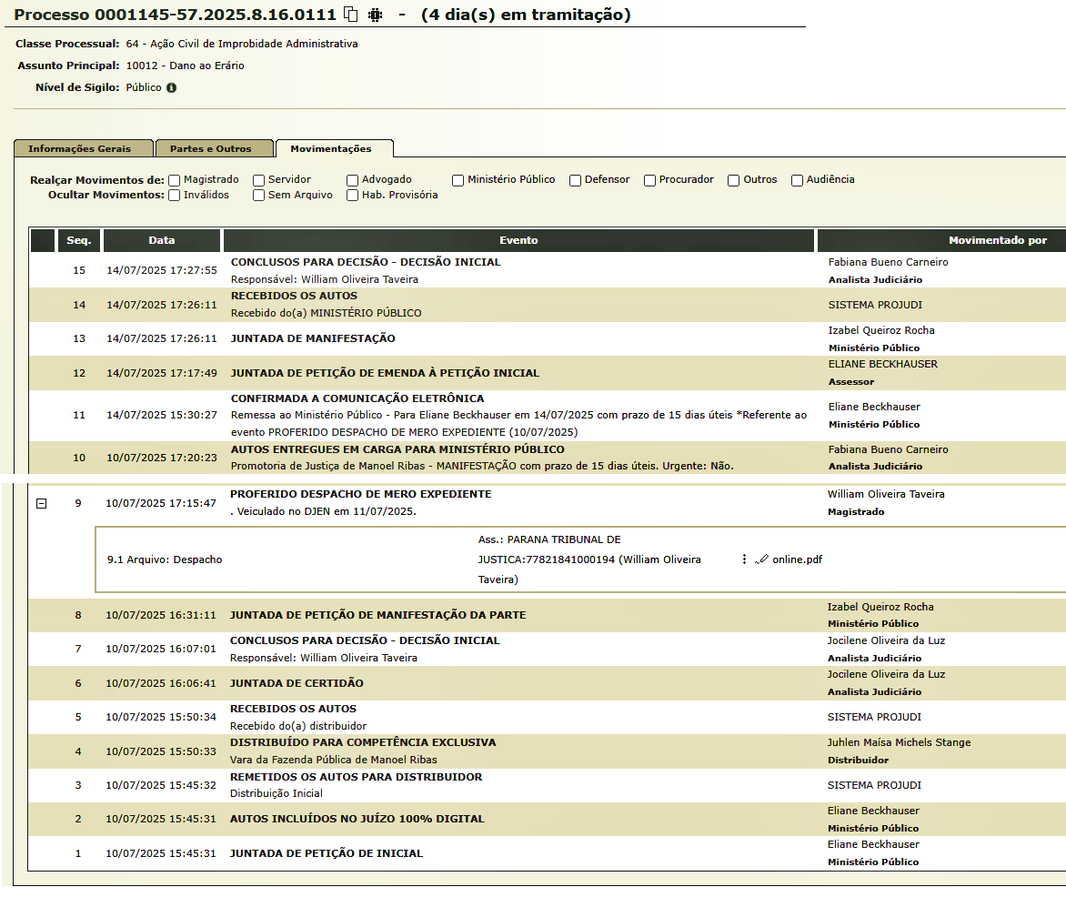The width and height of the screenshot is (1066, 897).
Task: Click RECEBIDOS OS AUTOS in row 14
Action: click(294, 296)
